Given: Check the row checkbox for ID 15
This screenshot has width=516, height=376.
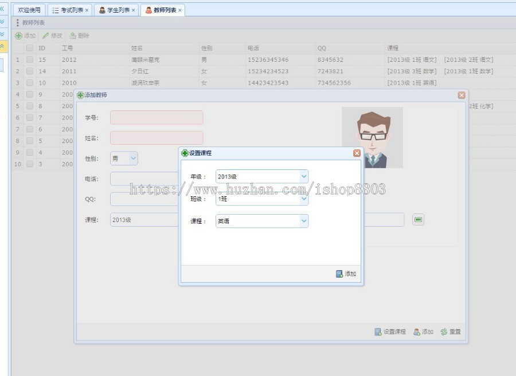Looking at the screenshot, I should point(29,59).
